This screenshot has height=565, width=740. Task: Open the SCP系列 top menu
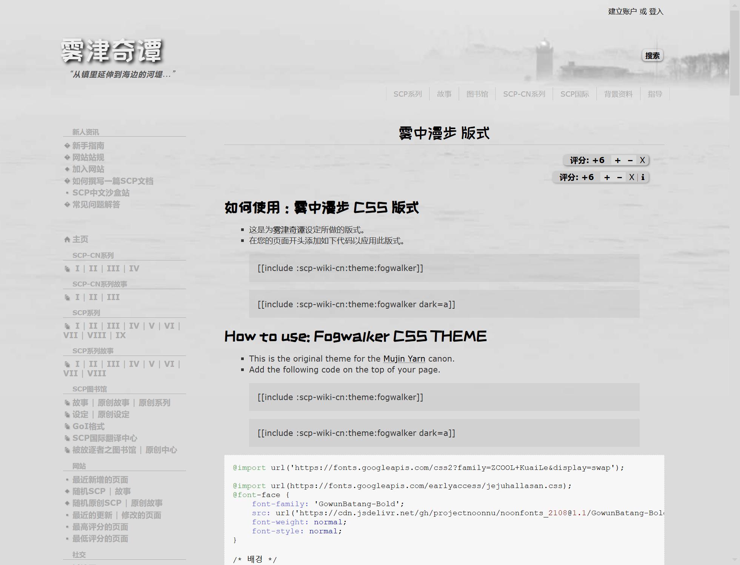[x=408, y=94]
